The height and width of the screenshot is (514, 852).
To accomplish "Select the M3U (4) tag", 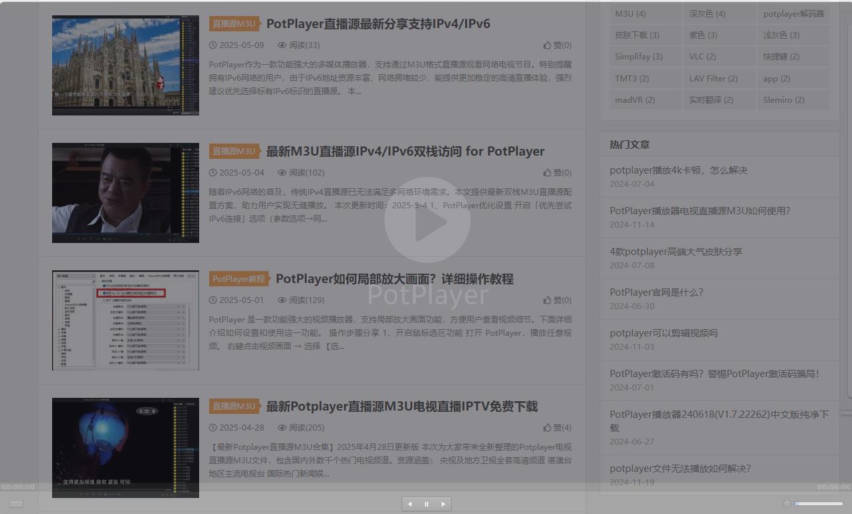I will pyautogui.click(x=645, y=14).
